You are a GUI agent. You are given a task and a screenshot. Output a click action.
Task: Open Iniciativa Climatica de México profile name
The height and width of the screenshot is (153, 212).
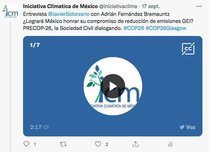[x=60, y=6]
